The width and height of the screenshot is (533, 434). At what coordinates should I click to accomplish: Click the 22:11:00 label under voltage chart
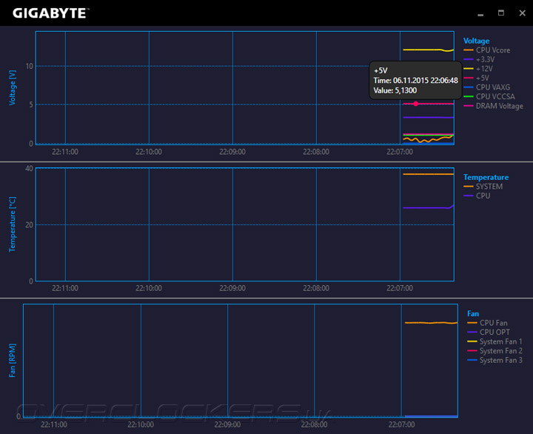(65, 152)
